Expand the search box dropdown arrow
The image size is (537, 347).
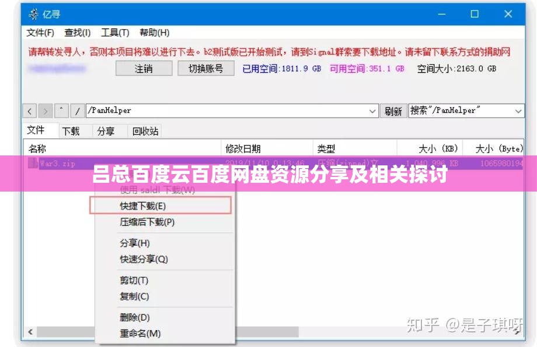(x=518, y=111)
